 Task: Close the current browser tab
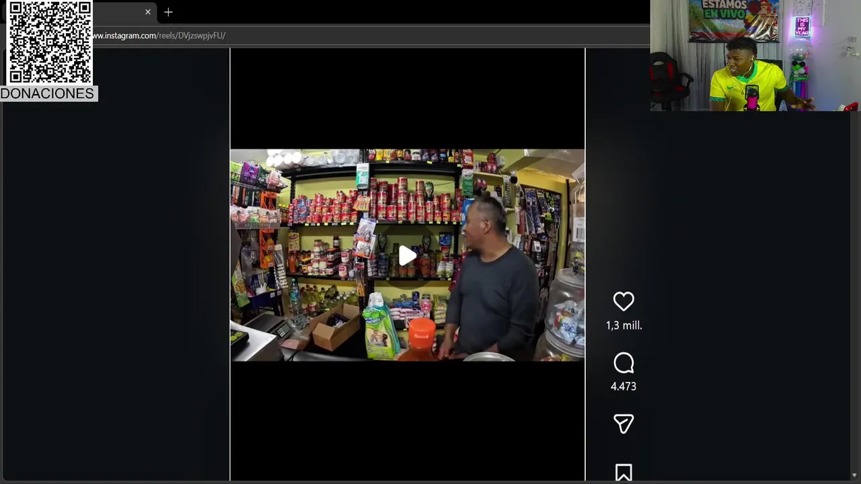point(148,12)
